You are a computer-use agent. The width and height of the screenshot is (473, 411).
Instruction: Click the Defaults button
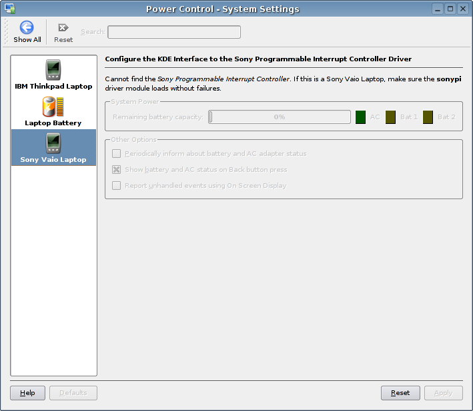pyautogui.click(x=73, y=393)
